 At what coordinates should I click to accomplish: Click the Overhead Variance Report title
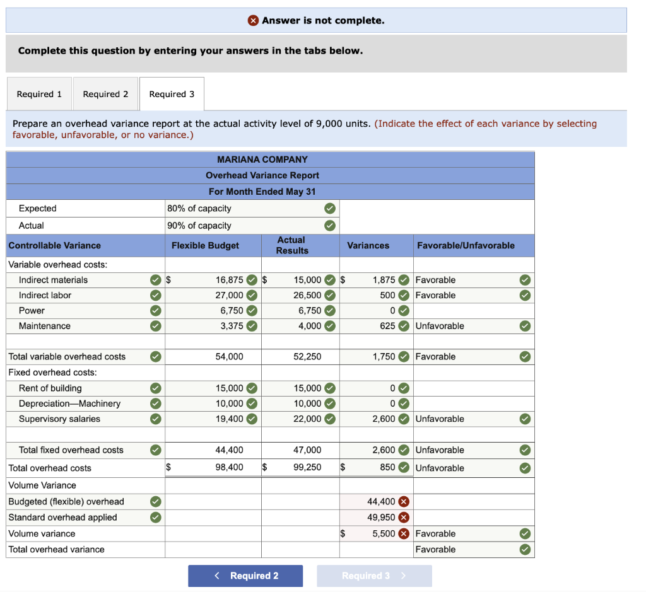pos(262,175)
